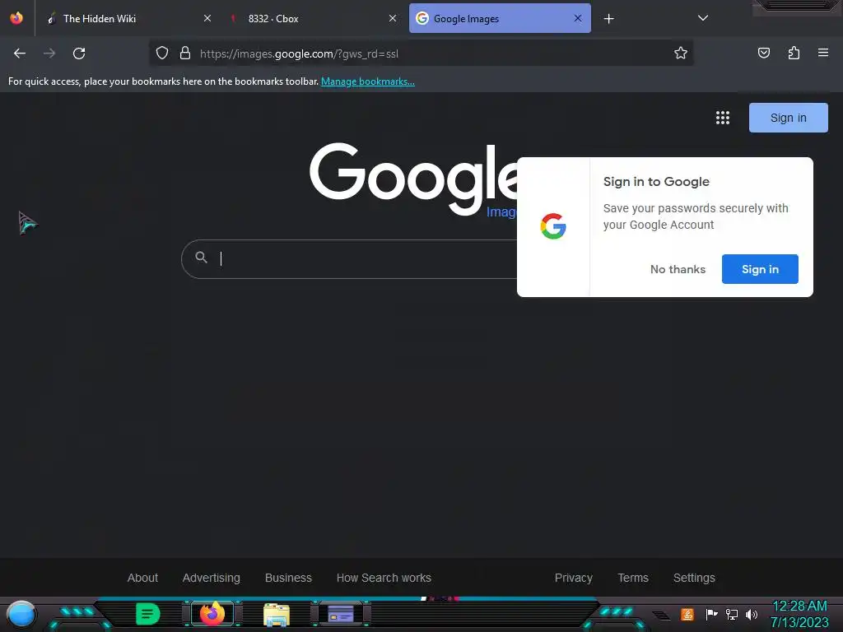Click the top-right Sign in button
Viewport: 843px width, 632px height.
(788, 118)
